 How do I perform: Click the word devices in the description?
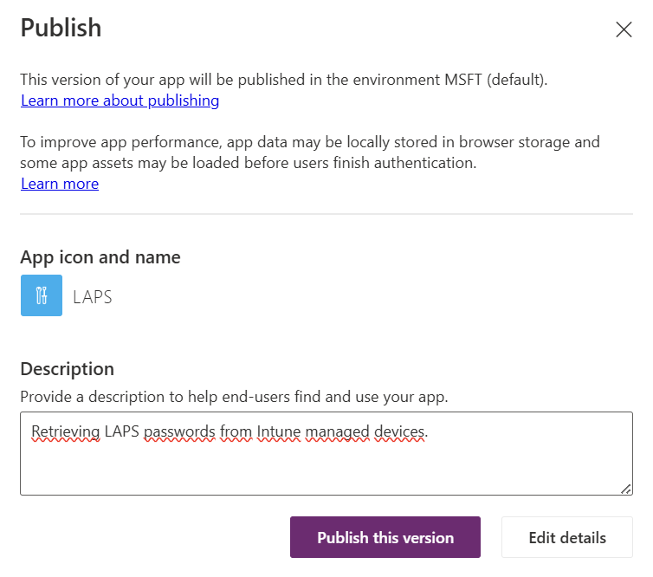400,431
